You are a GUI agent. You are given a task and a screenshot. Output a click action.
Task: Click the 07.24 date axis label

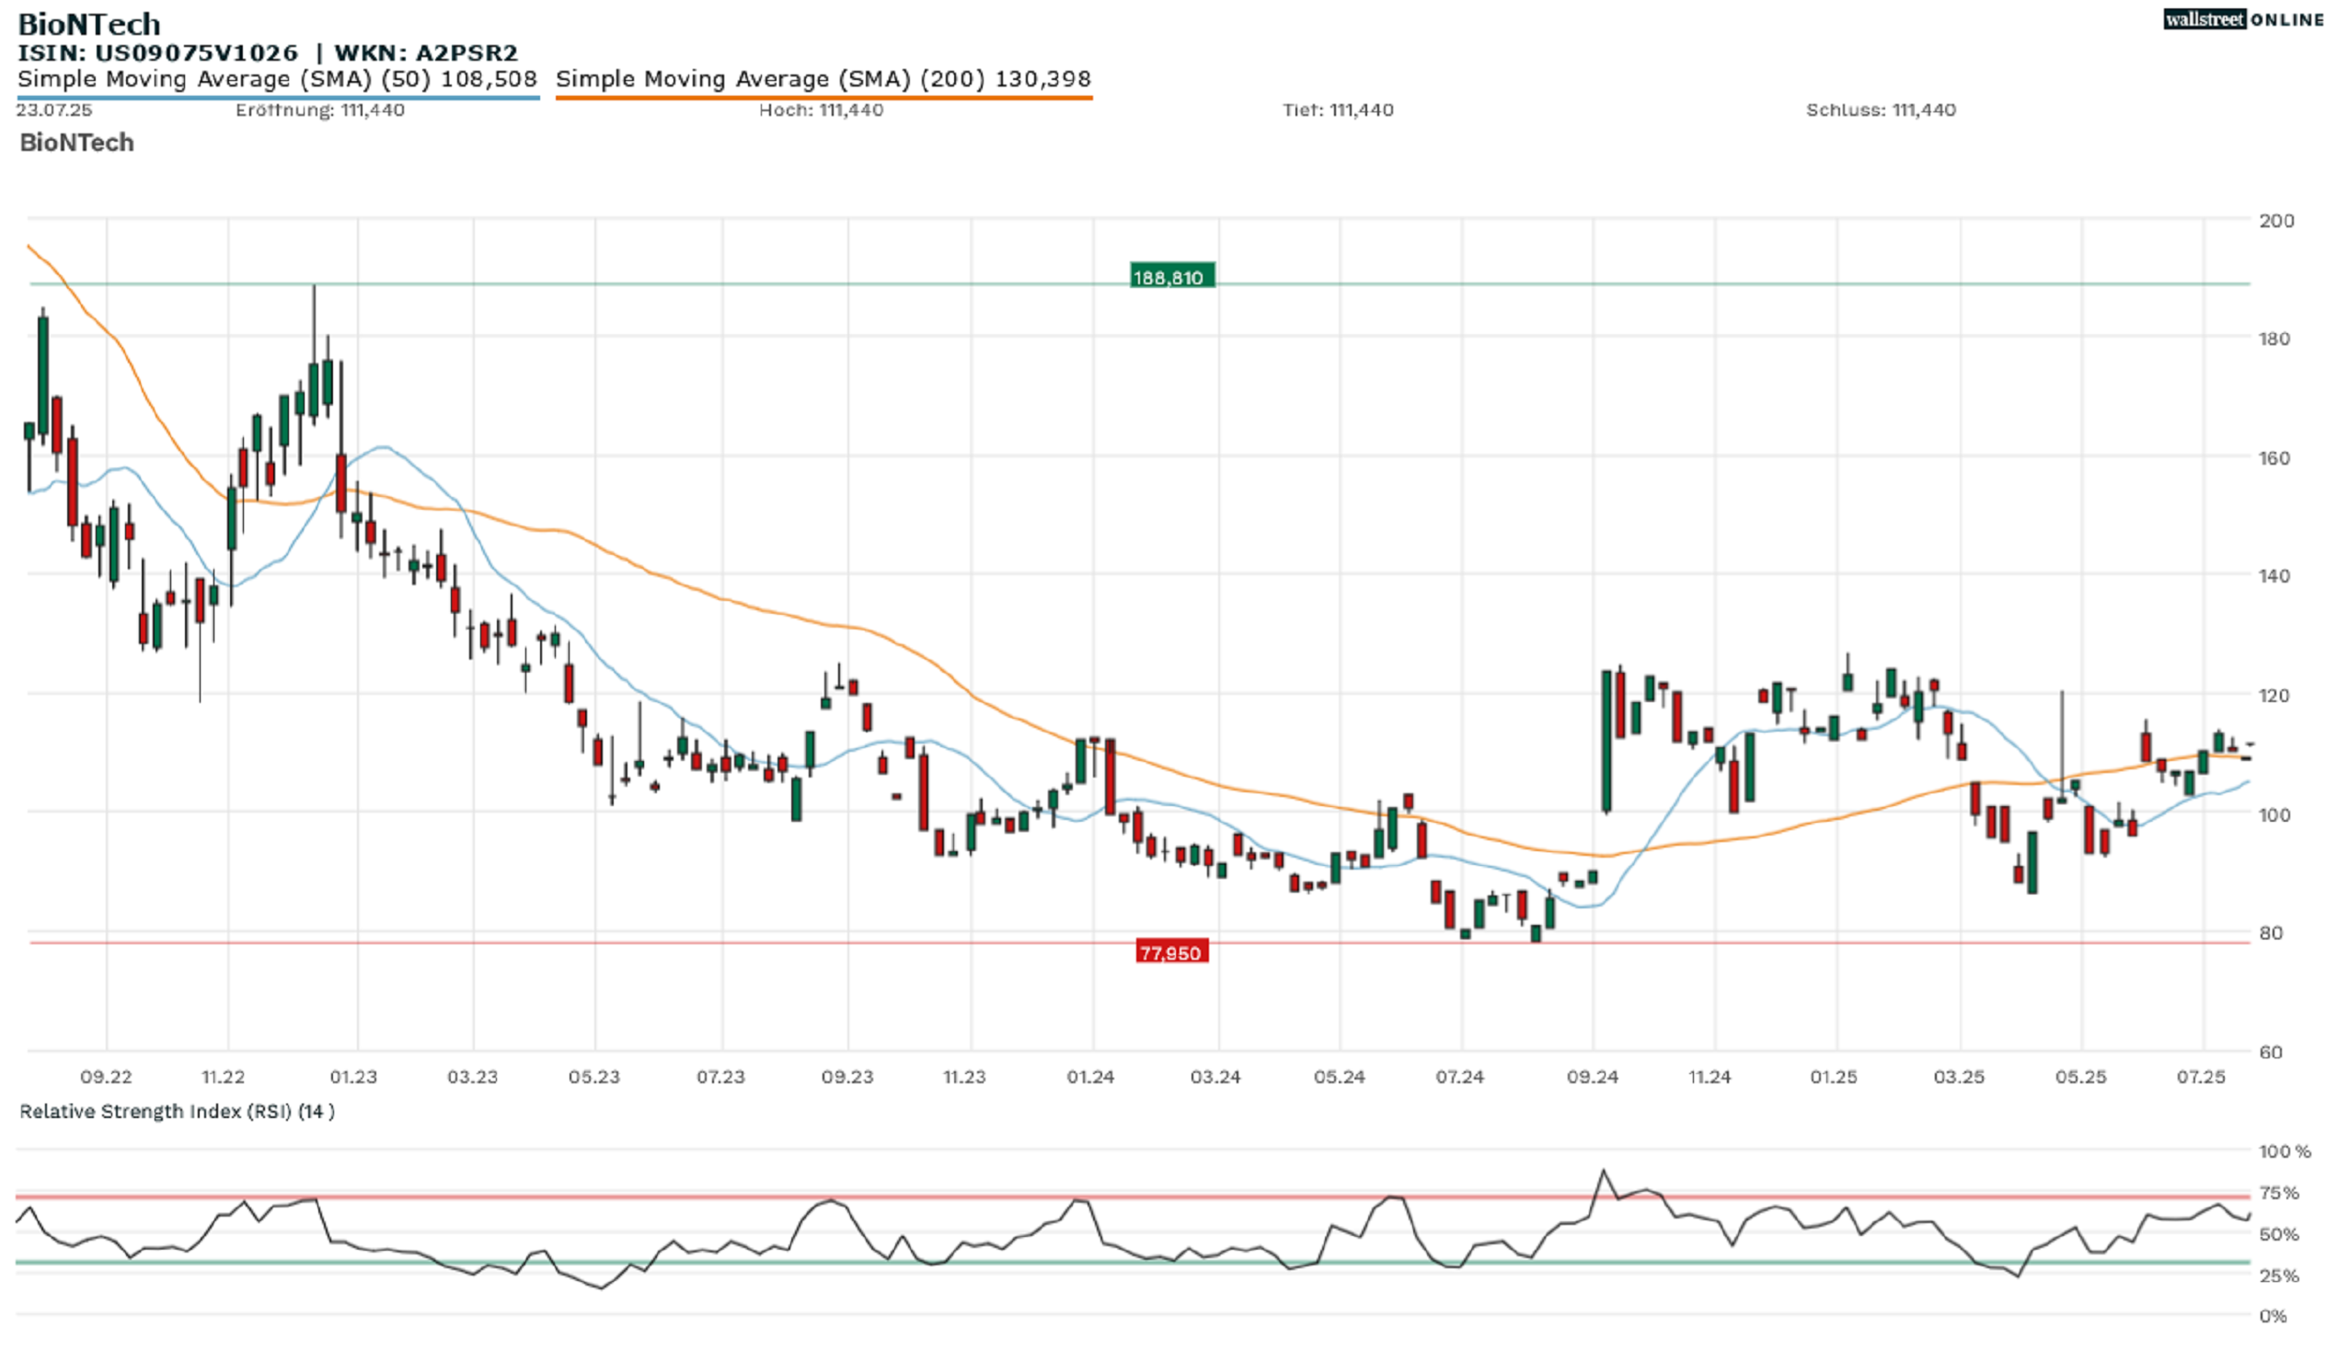click(x=1459, y=1077)
